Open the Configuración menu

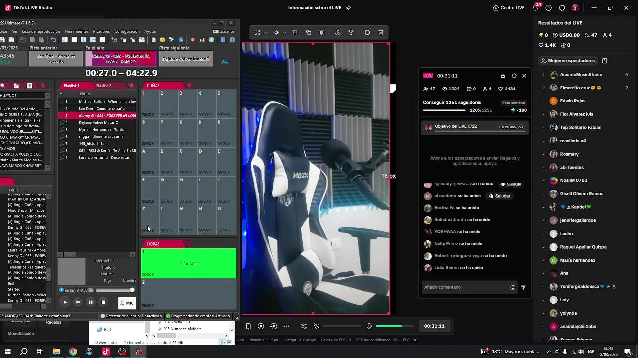pyautogui.click(x=127, y=31)
